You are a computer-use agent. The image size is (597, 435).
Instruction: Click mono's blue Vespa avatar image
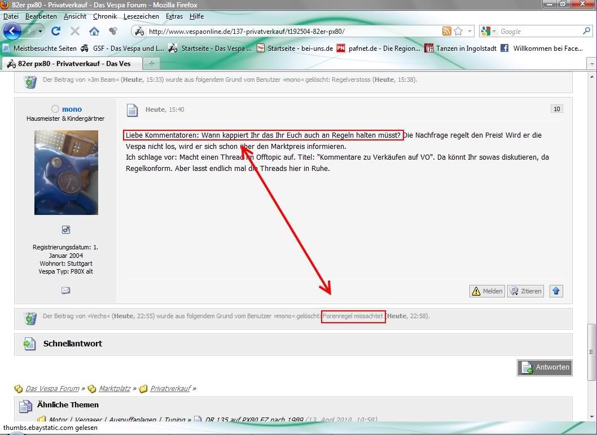[x=66, y=172]
